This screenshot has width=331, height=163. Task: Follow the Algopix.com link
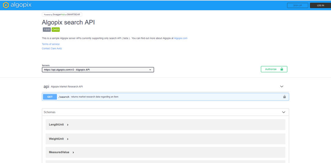180,38
